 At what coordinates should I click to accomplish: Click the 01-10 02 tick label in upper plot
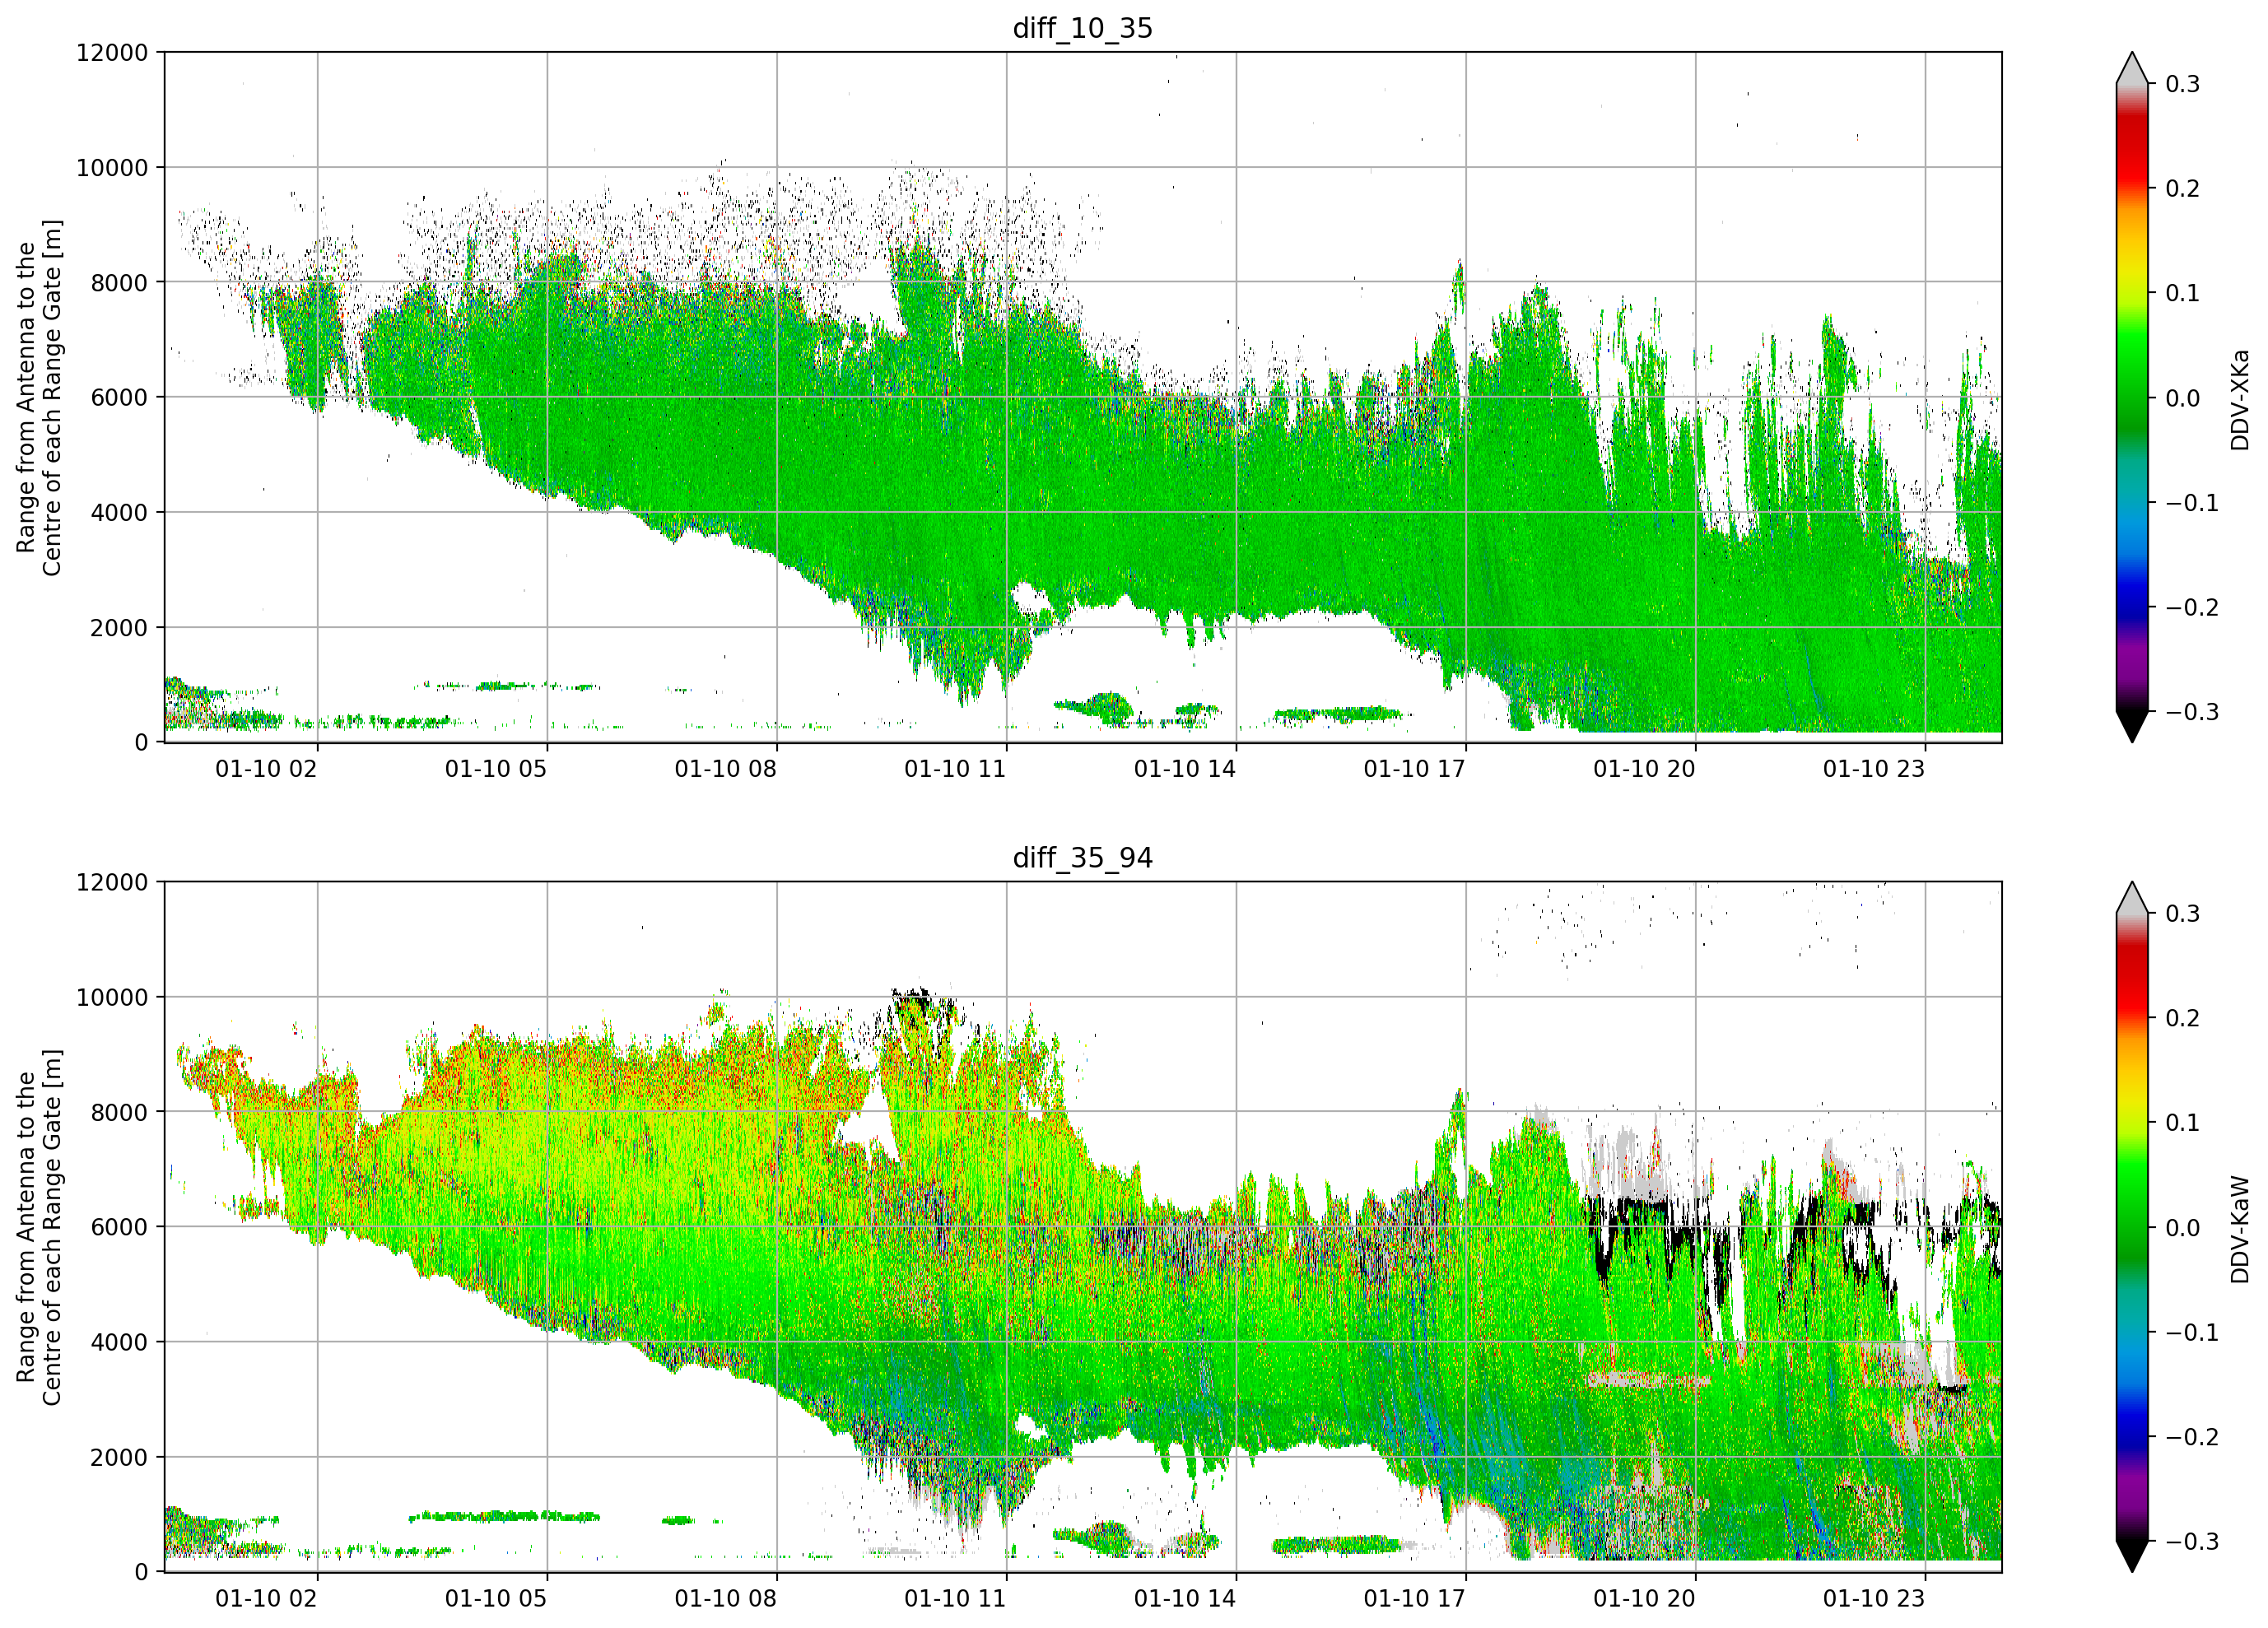266,769
